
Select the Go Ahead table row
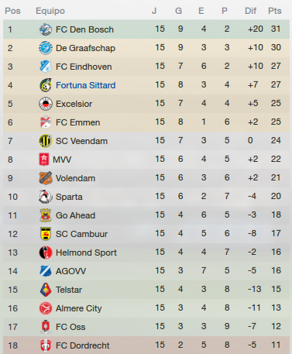tap(146, 215)
